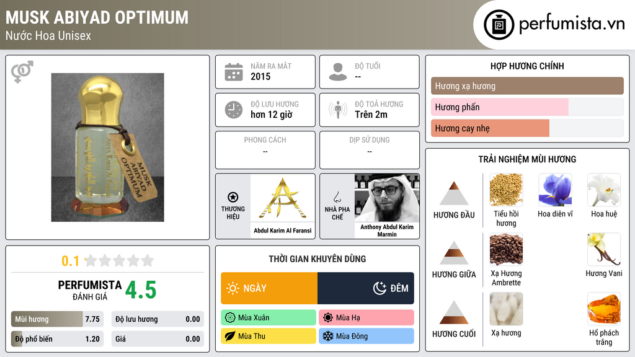Image resolution: width=635 pixels, height=357 pixels.
Task: Select the Mùa Đông season tag
Action: click(366, 336)
